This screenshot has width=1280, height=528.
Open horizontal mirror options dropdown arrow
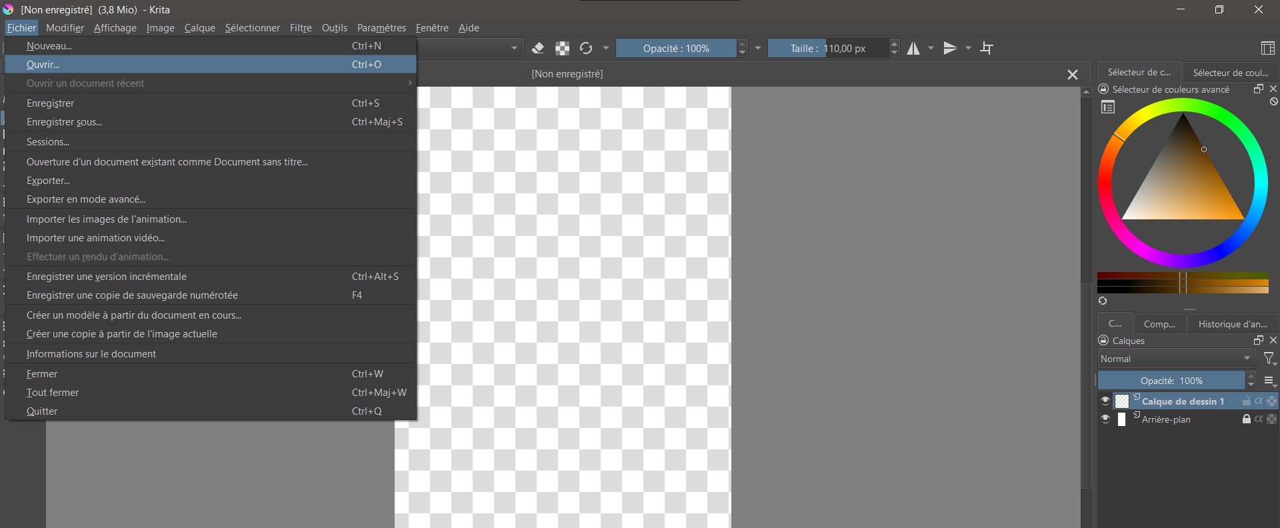coord(931,48)
